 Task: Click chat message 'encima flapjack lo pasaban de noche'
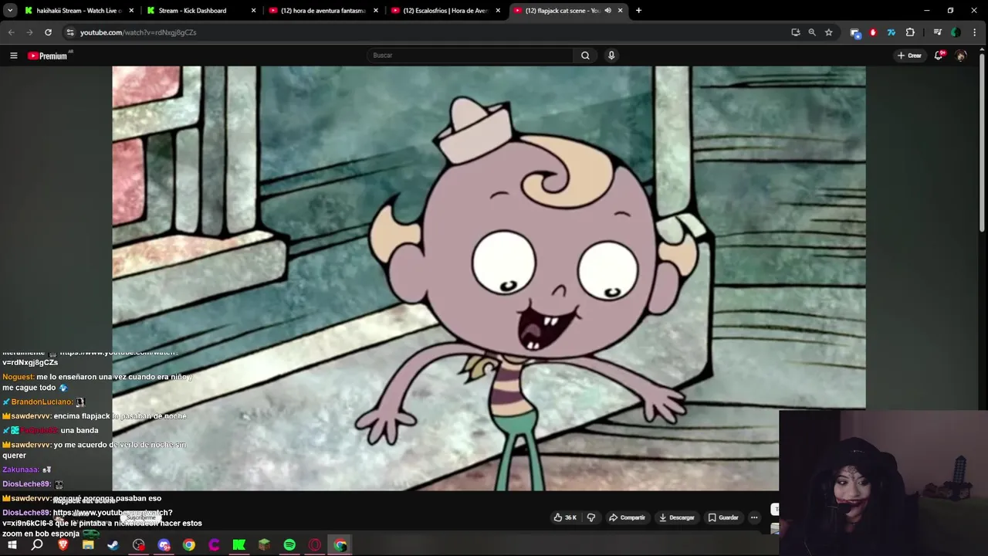[x=120, y=416]
